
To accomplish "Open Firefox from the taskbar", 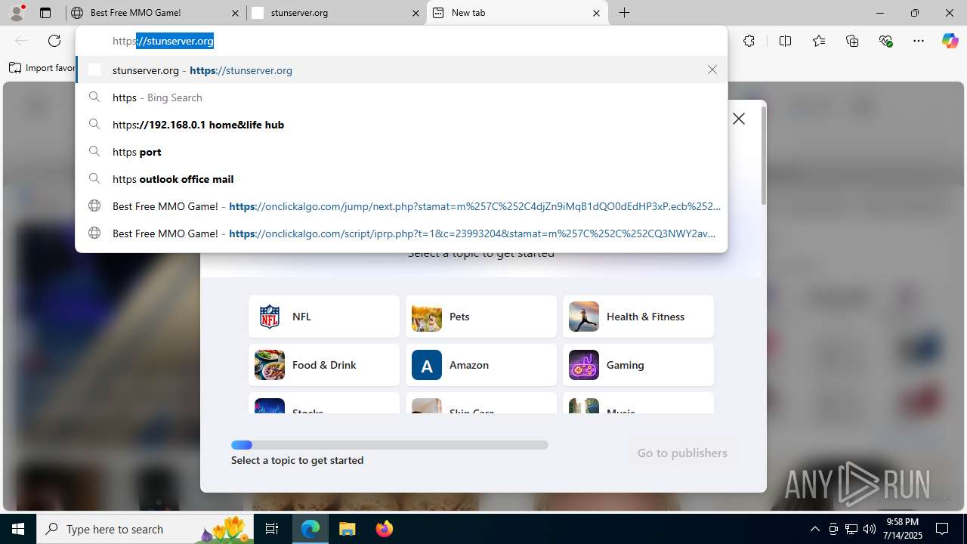I will point(384,529).
